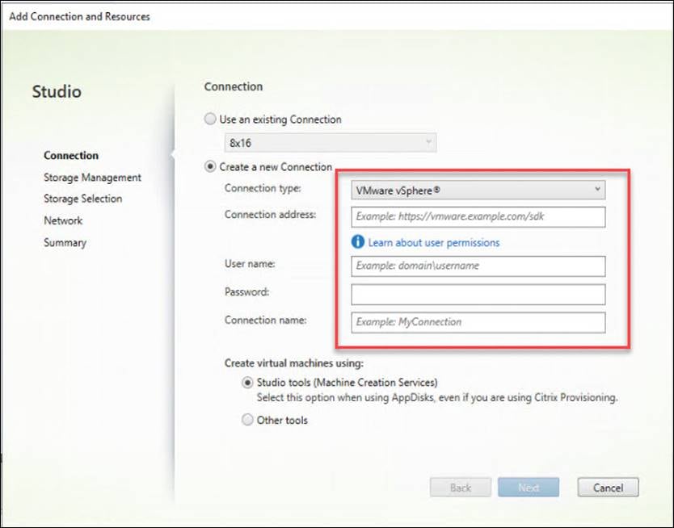Click the blue info icon beside user permissions

pos(358,242)
